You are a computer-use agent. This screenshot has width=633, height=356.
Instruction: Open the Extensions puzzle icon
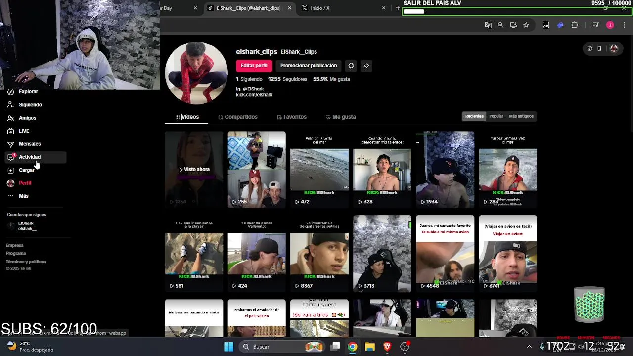pyautogui.click(x=575, y=25)
